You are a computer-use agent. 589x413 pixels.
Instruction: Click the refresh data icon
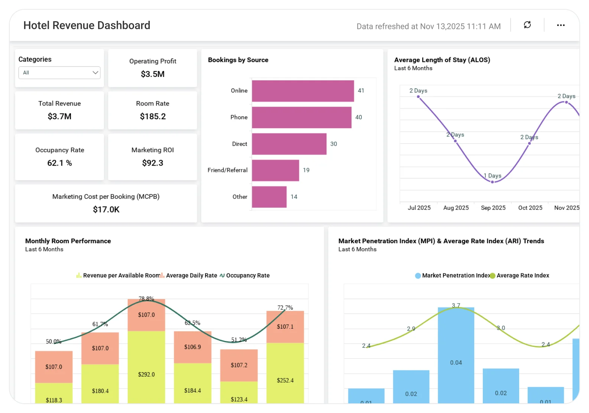point(527,25)
